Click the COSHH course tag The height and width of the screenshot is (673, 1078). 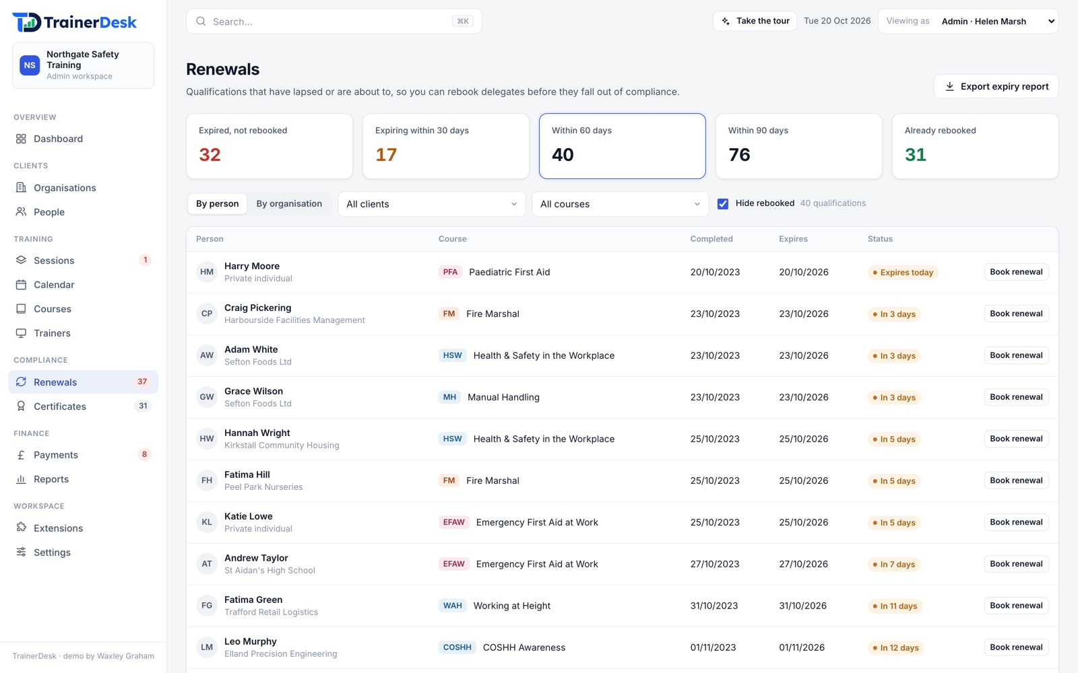pos(457,647)
